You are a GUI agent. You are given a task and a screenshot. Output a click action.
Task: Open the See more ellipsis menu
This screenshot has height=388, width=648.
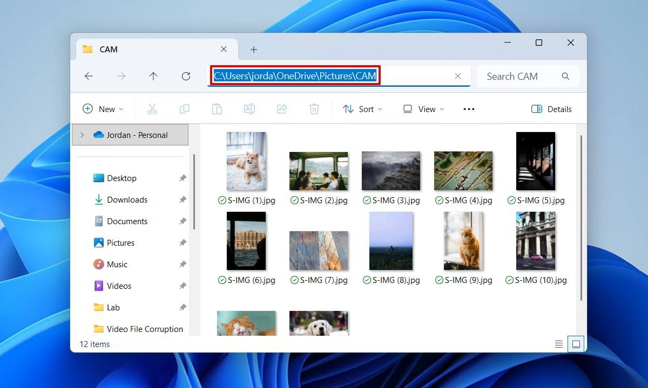(x=468, y=109)
